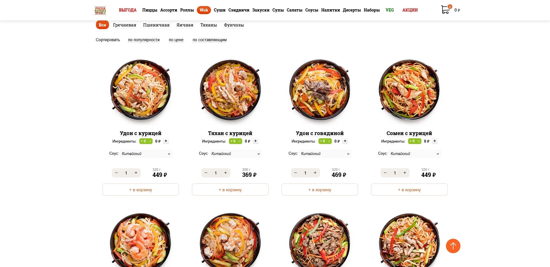Add ingredient plus for Удон с говядиной
The height and width of the screenshot is (267, 550).
click(345, 141)
